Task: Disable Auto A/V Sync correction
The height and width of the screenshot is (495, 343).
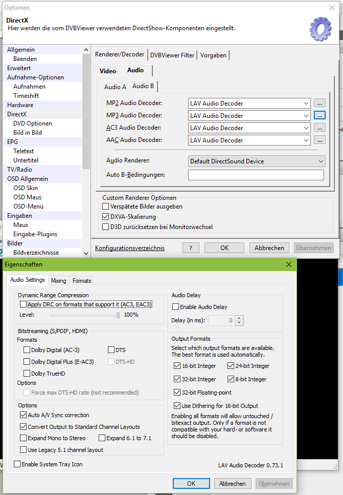Action: pyautogui.click(x=23, y=415)
